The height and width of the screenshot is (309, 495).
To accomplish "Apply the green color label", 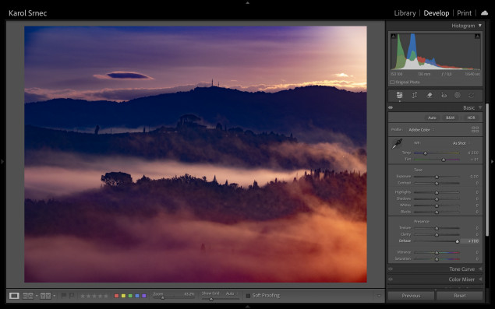I will [x=130, y=296].
